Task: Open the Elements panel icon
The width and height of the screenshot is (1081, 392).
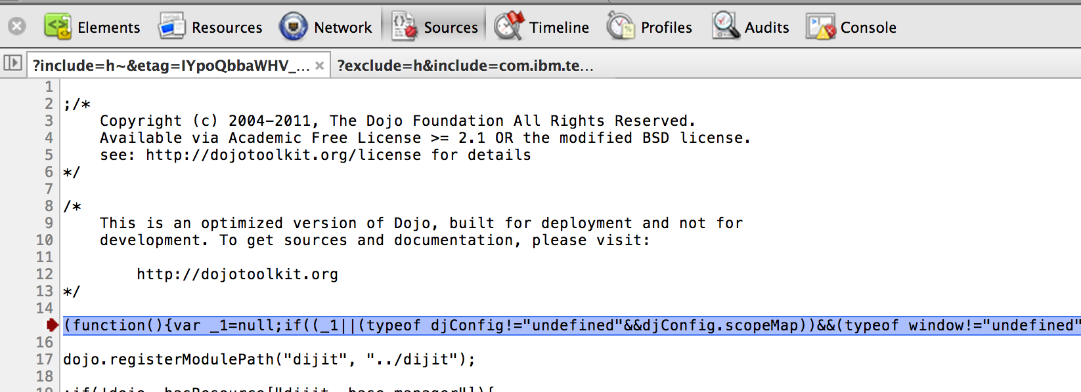Action: click(x=58, y=27)
